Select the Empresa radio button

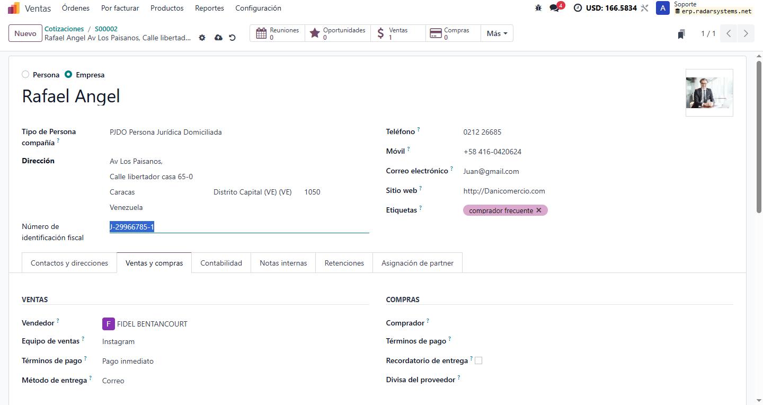coord(68,75)
